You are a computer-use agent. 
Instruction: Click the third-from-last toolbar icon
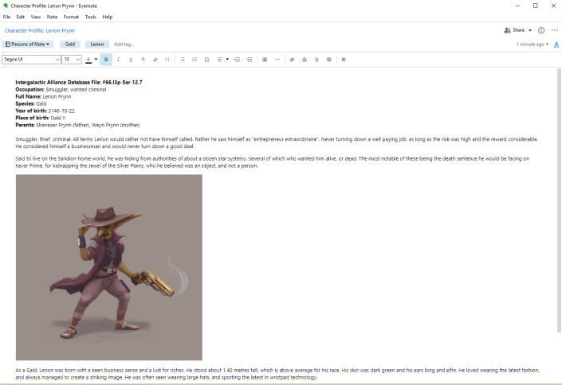tap(316, 60)
